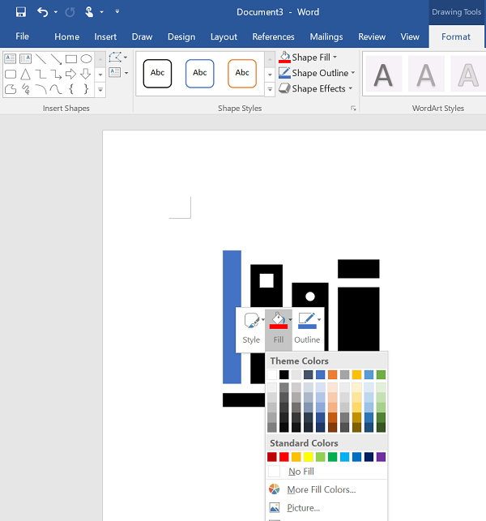This screenshot has width=486, height=521.
Task: Choose More Fill Colors from the menu
Action: [x=321, y=489]
